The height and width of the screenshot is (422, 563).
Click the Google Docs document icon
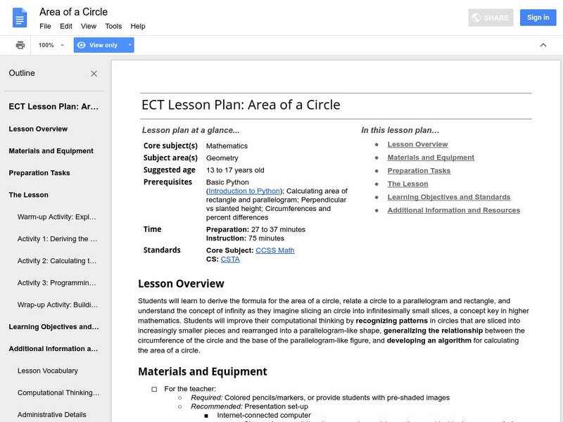click(x=20, y=18)
